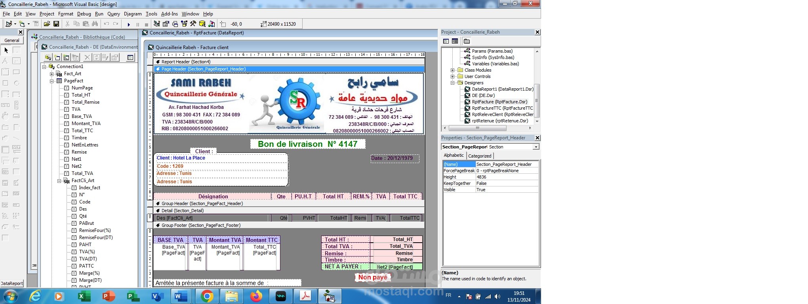Open the File menu
The height and width of the screenshot is (304, 808).
pyautogui.click(x=6, y=14)
